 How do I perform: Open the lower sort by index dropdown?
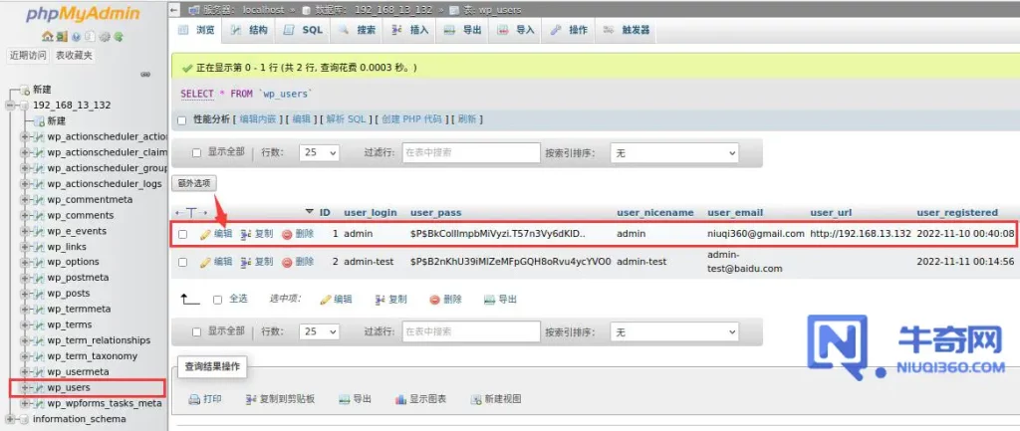674,331
